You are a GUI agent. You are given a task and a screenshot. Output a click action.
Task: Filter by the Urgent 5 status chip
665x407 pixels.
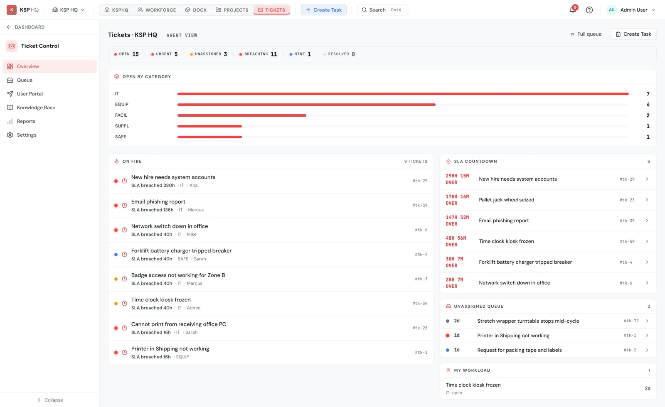[164, 54]
